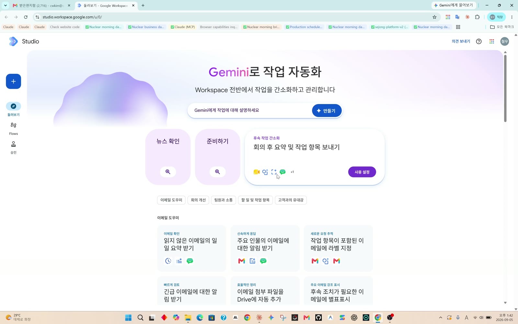Open the tab groups grid icon in bookmarks bar
The width and height of the screenshot is (518, 324).
458,27
